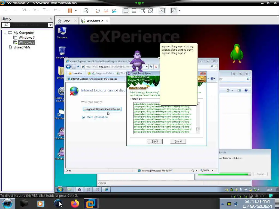Collapse the My Computer tree node
The image size is (279, 209).
(x=5, y=33)
